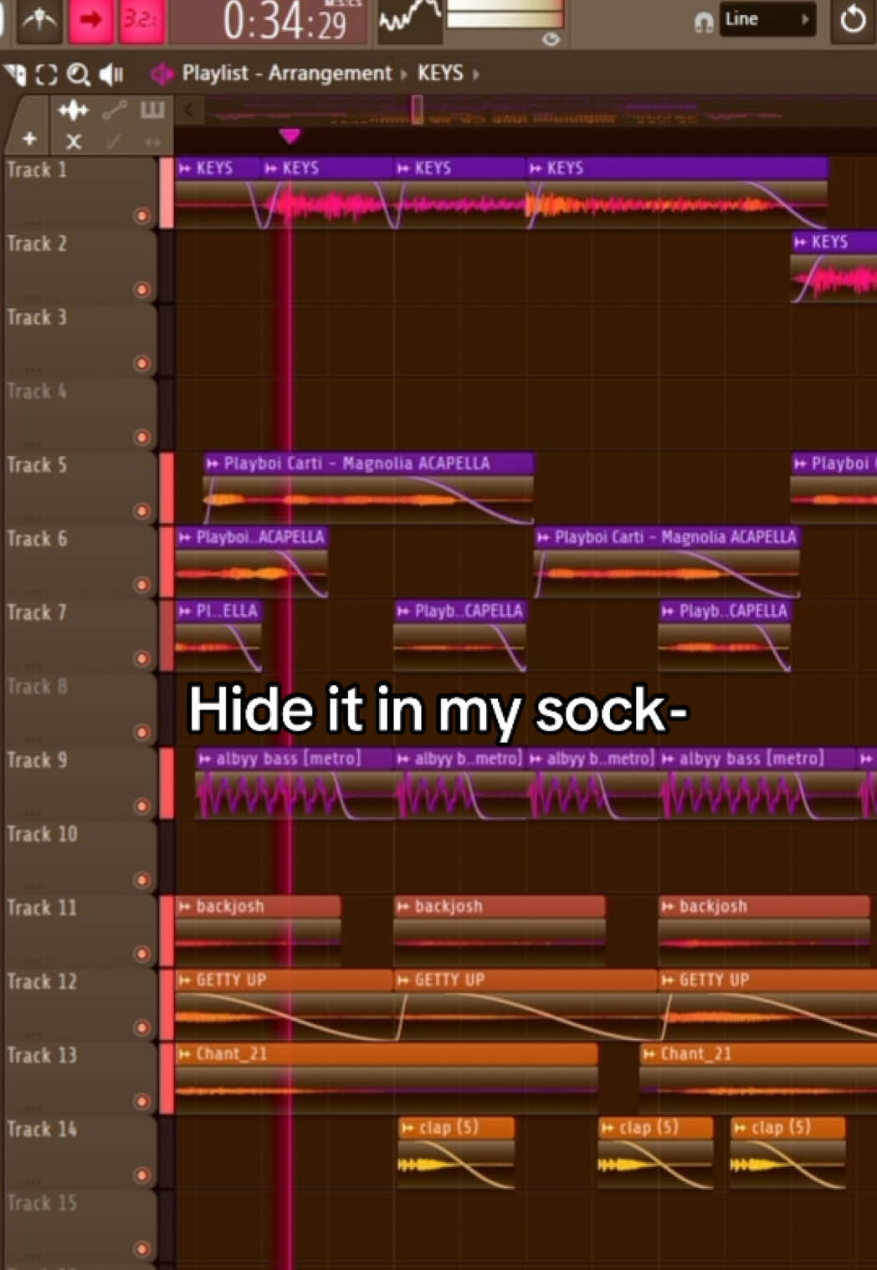877x1270 pixels.
Task: Select the leftmost clap (5) clip title
Action: (449, 1127)
